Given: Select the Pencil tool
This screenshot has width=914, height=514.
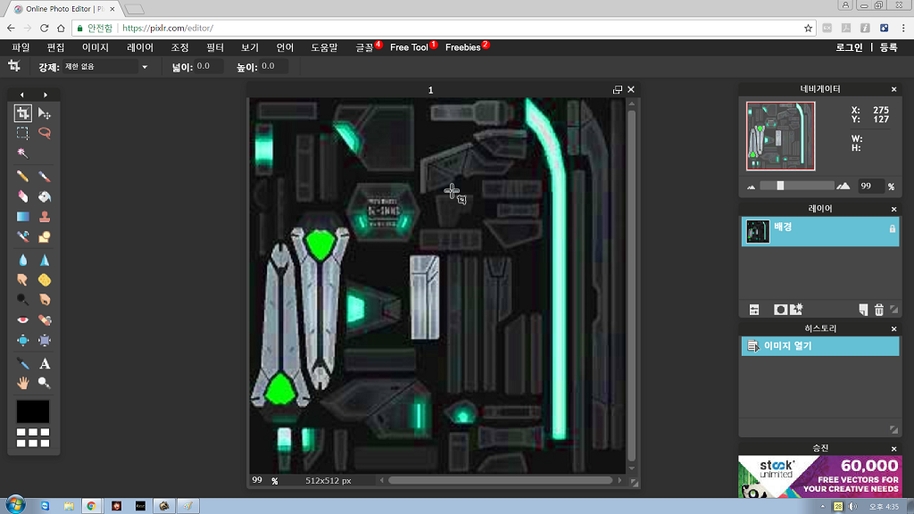Looking at the screenshot, I should (x=22, y=176).
